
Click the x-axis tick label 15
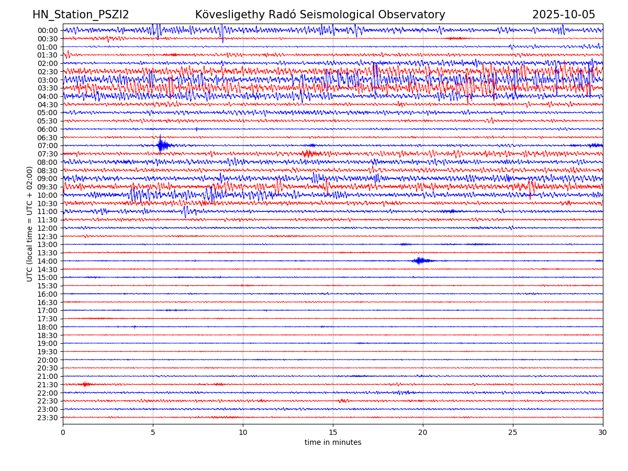[x=333, y=433]
